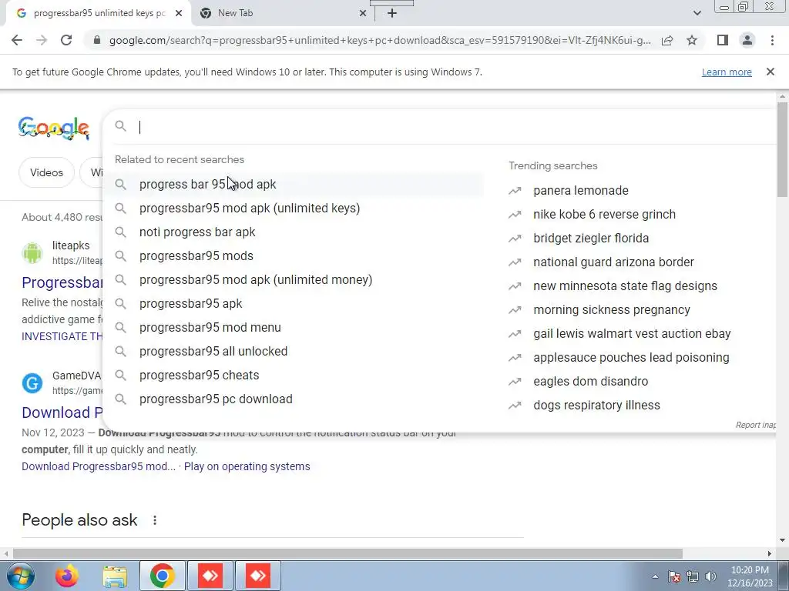Image resolution: width=789 pixels, height=591 pixels.
Task: Launch Firefox from the taskbar
Action: 67,576
